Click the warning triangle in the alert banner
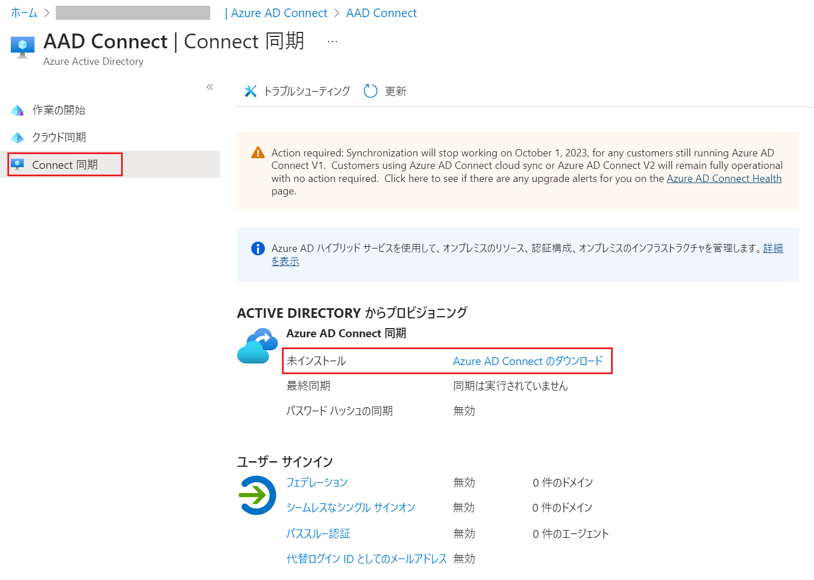The width and height of the screenshot is (814, 580). tap(258, 152)
